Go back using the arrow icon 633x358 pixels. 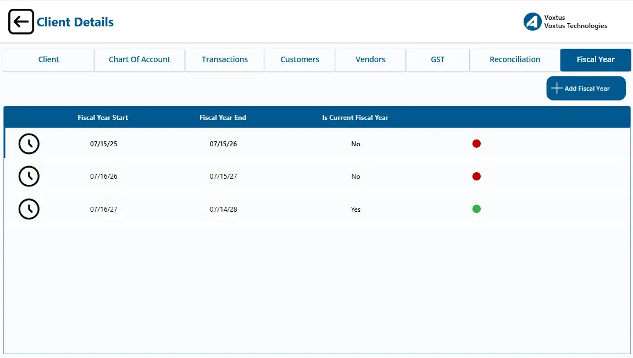[x=21, y=22]
